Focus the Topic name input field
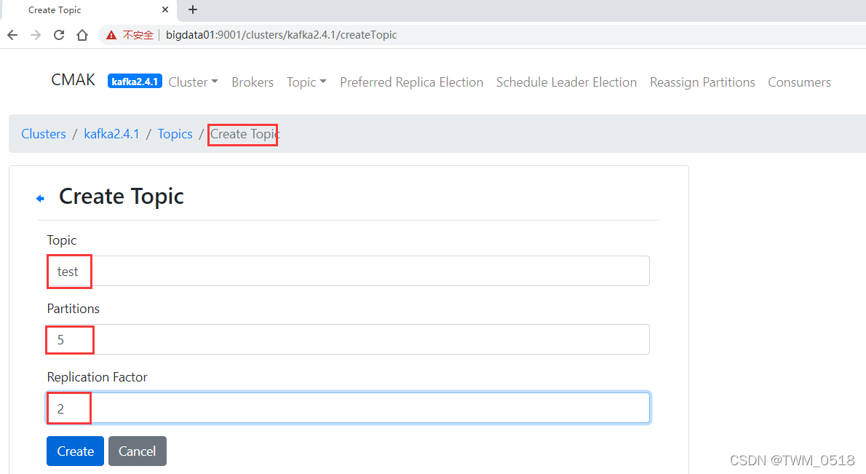 click(x=348, y=271)
